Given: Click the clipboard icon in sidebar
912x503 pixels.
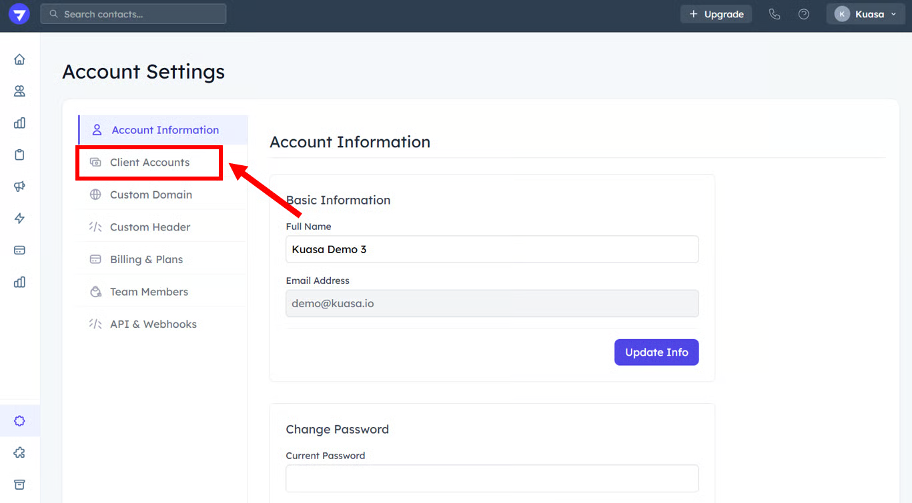Looking at the screenshot, I should (x=19, y=155).
